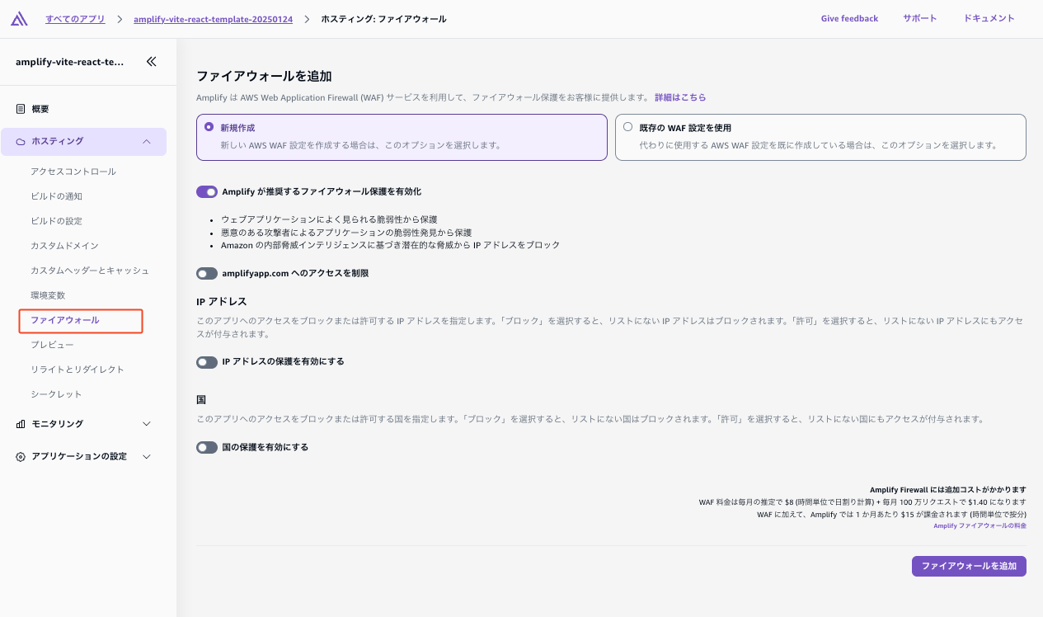Open プレビュー in the sidebar
This screenshot has width=1043, height=617.
[x=52, y=345]
